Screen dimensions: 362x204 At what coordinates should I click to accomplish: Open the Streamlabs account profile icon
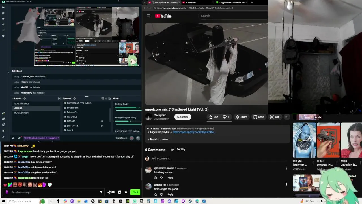3,137
